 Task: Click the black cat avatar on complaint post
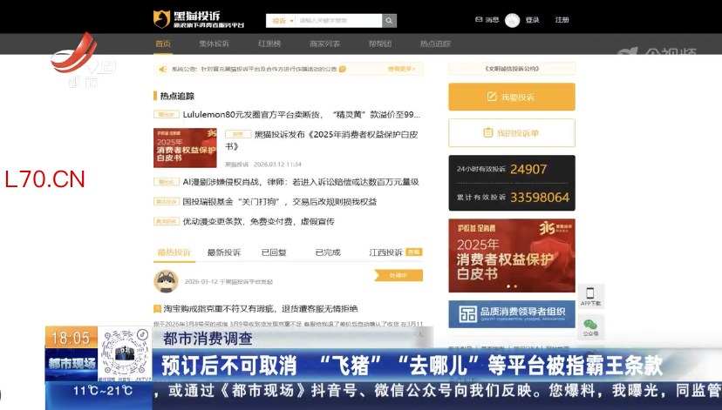pyautogui.click(x=166, y=280)
